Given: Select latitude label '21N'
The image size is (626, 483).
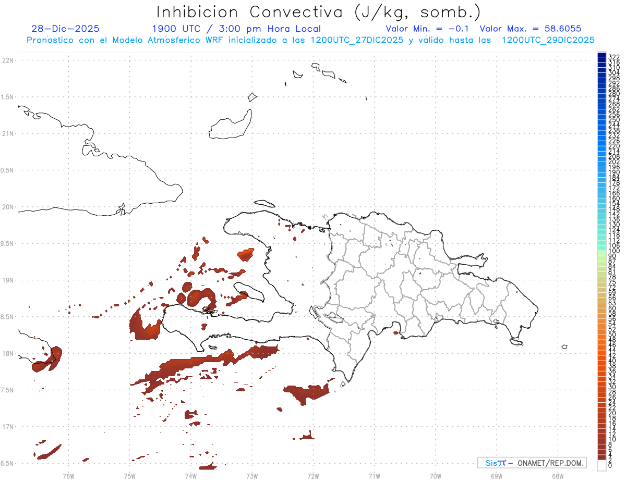Looking at the screenshot, I should tap(7, 134).
